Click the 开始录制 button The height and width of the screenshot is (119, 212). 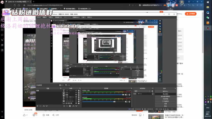(165, 99)
